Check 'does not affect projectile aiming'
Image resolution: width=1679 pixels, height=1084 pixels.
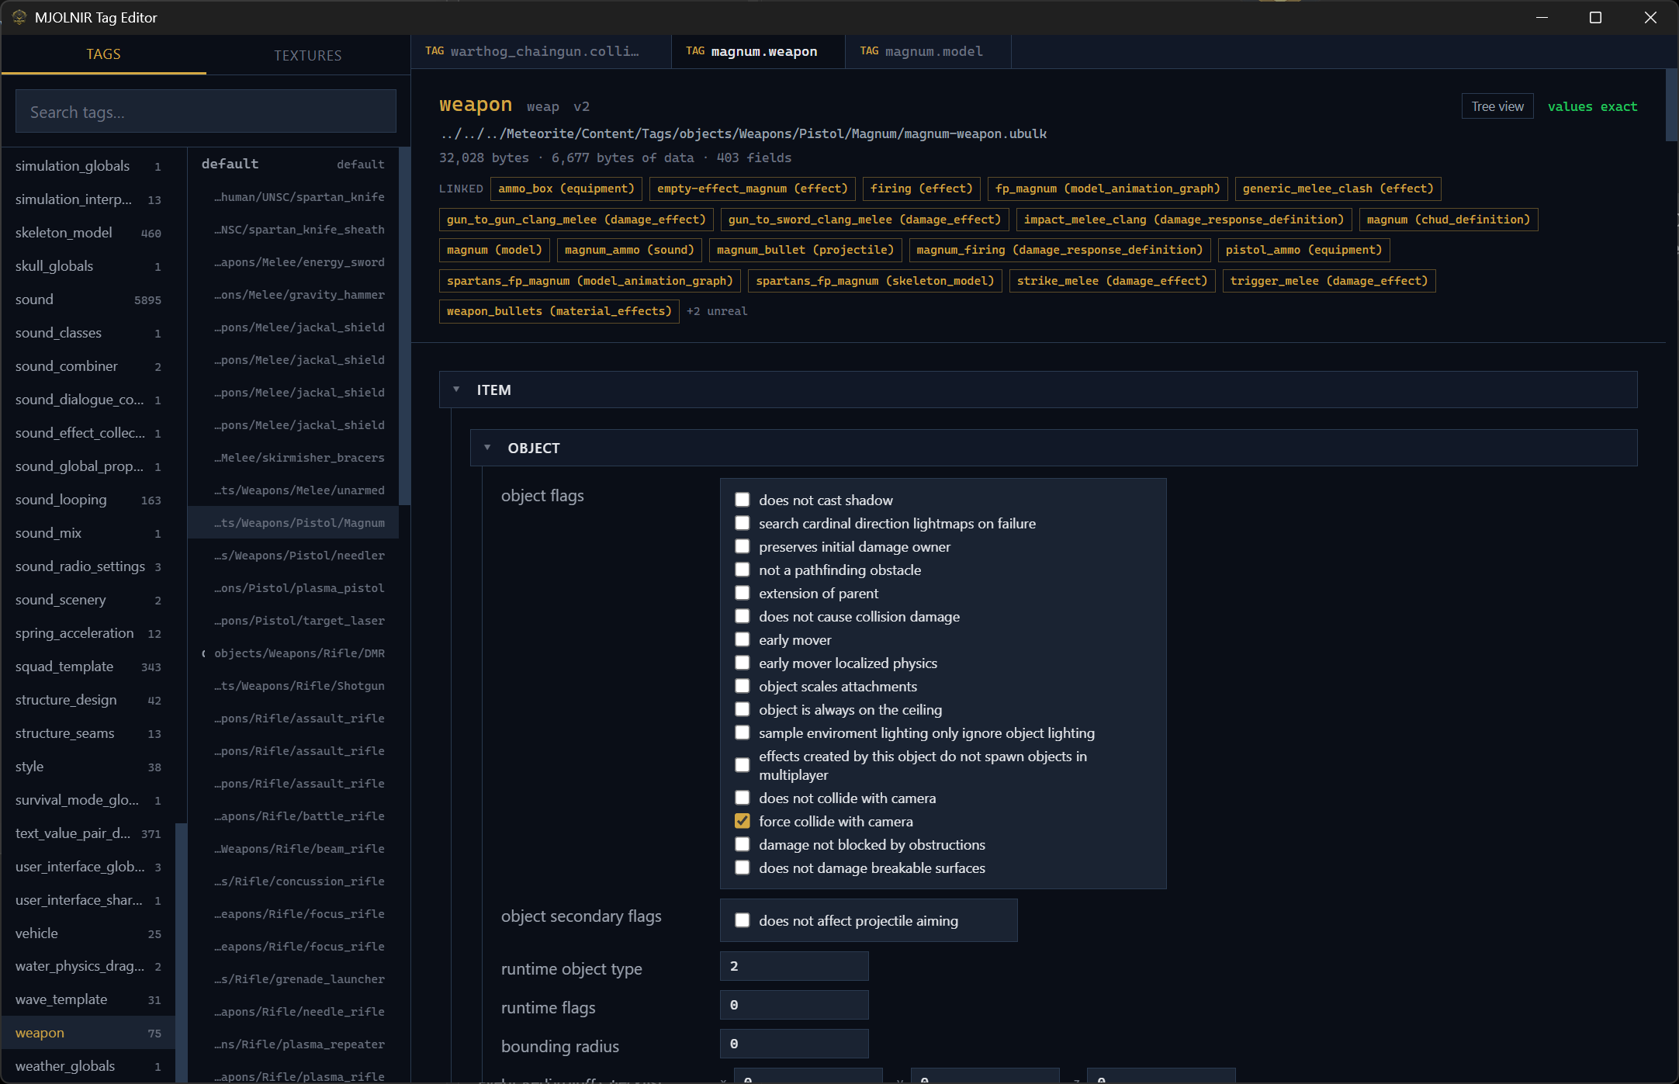point(743,920)
